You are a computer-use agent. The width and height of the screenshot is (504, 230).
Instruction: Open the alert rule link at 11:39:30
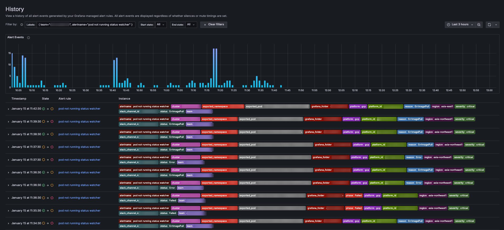point(79,122)
